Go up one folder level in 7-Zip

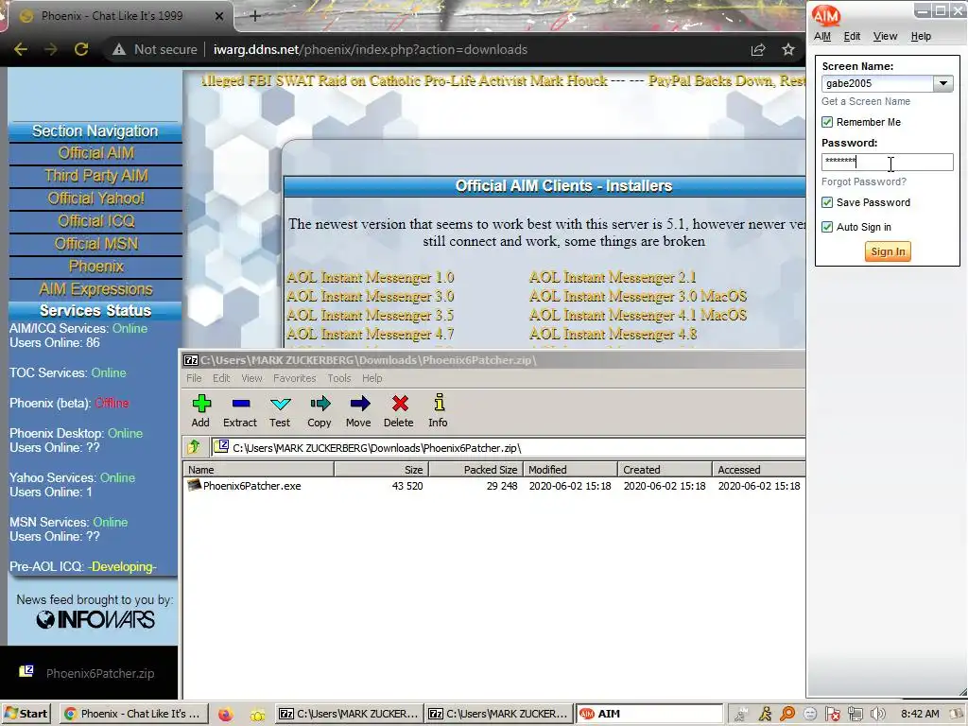(194, 447)
